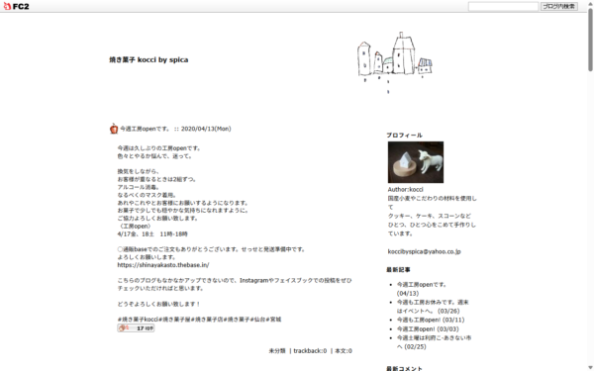Viewport: 594px width, 371px height.
Task: Open recent article 今週も工房お休みです。週末はイベントへ。
Action: (433, 307)
